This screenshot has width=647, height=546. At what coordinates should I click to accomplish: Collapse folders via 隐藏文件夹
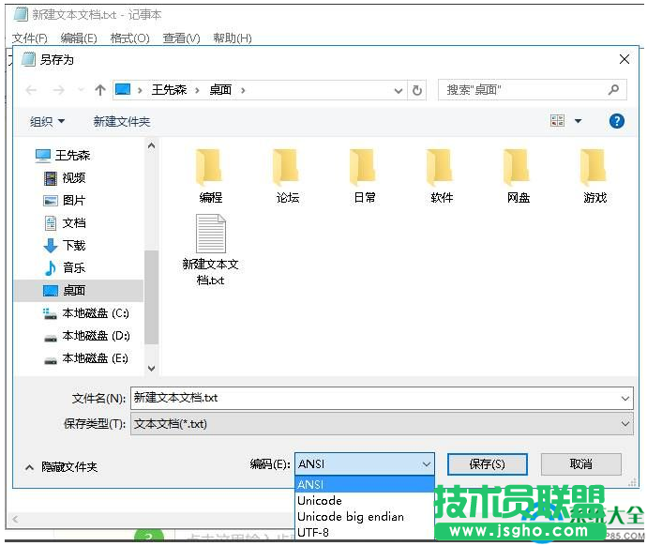tap(61, 467)
